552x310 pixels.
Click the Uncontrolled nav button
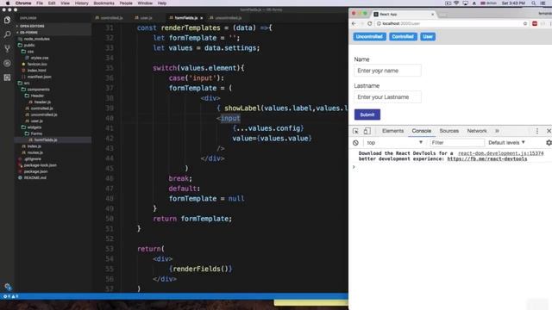369,36
